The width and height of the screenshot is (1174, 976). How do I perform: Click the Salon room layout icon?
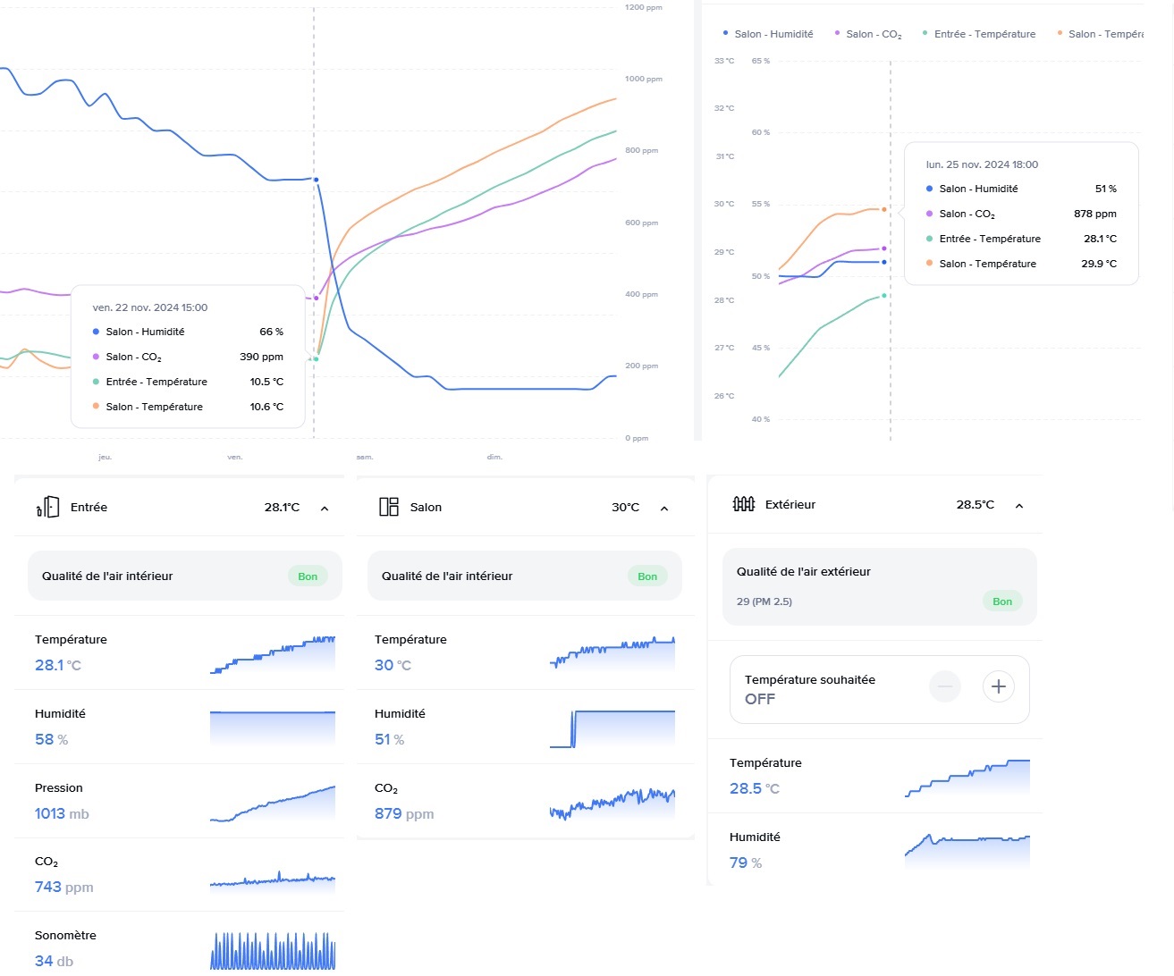(389, 508)
